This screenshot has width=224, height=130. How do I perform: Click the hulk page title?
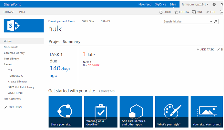click(55, 29)
